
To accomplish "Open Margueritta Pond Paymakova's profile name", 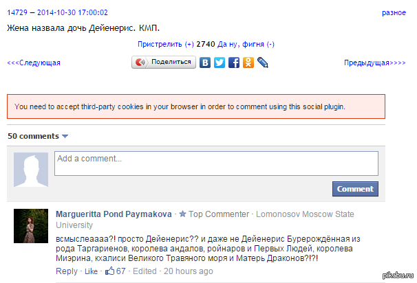I will (x=113, y=214).
